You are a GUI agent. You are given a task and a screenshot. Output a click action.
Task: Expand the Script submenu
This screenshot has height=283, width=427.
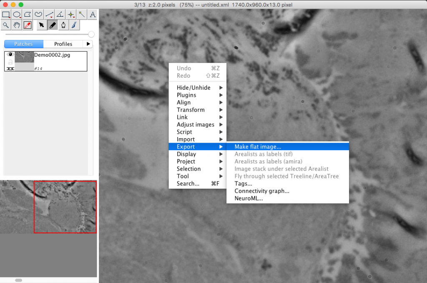[197, 131]
